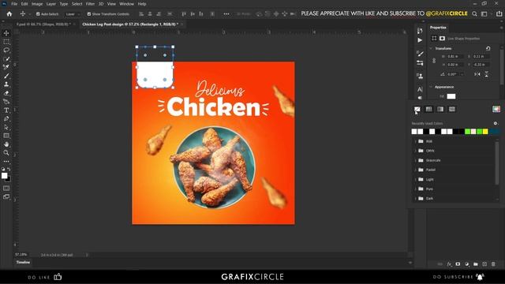Screen dimensions: 505x284
Task: Select the Lasso tool
Action: click(x=6, y=50)
